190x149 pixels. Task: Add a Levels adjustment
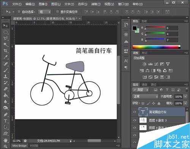click(150, 64)
